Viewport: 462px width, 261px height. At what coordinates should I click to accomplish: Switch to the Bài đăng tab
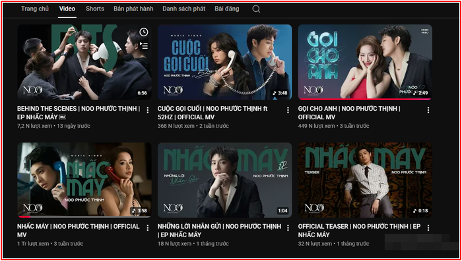[227, 9]
